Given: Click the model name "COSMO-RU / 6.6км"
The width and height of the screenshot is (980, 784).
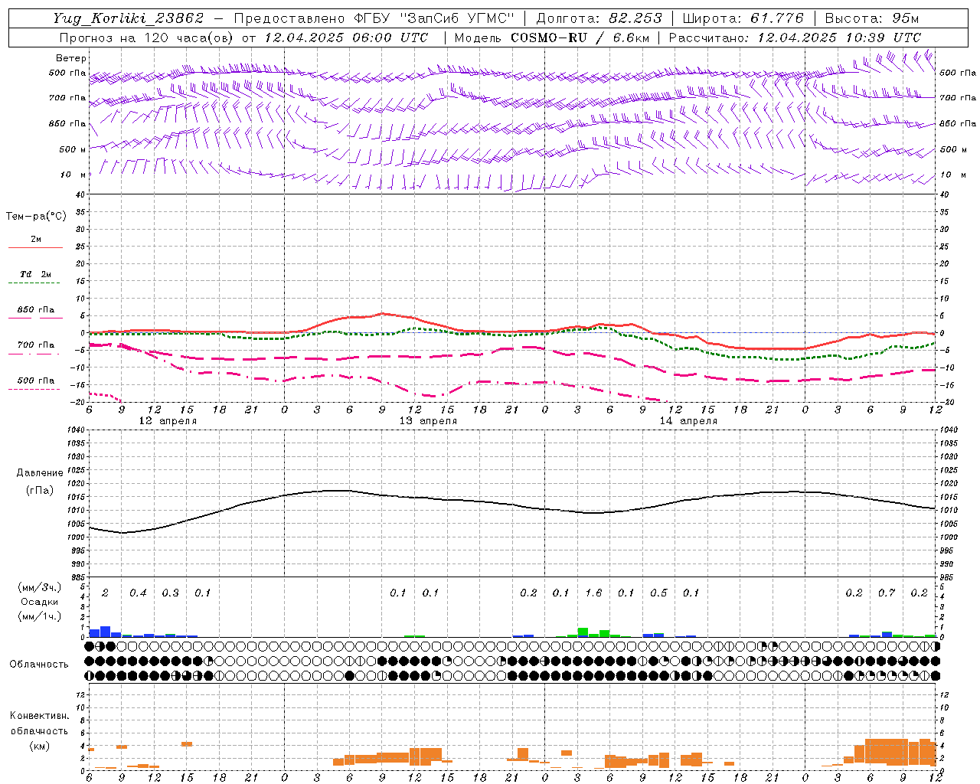Looking at the screenshot, I should (580, 38).
